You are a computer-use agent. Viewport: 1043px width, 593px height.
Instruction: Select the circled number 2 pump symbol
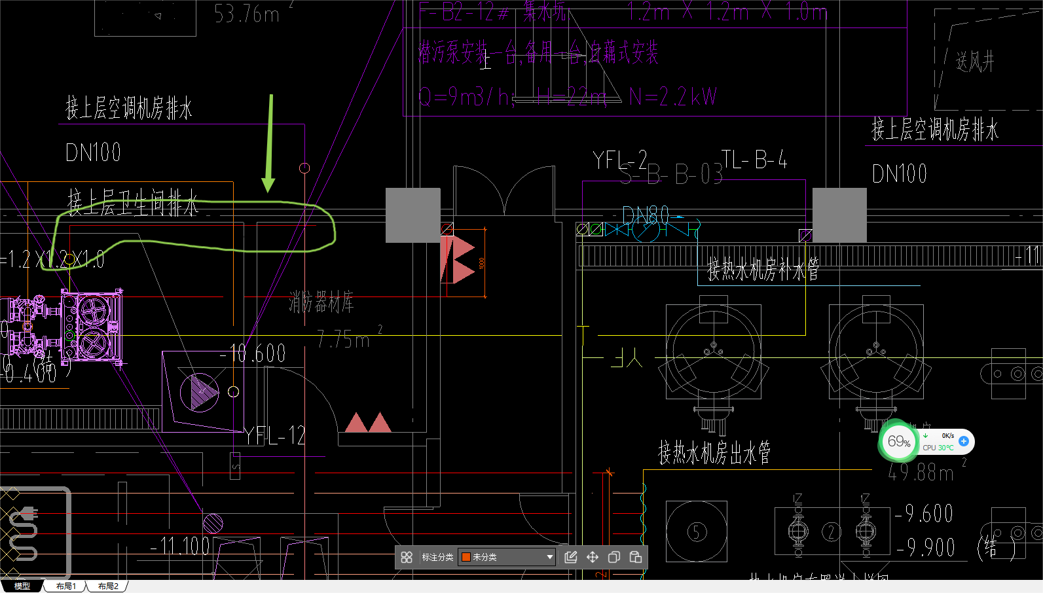tap(832, 531)
